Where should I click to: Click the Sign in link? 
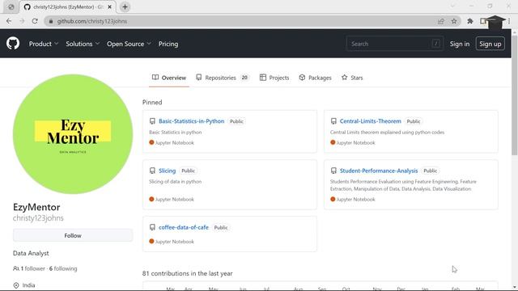click(460, 44)
